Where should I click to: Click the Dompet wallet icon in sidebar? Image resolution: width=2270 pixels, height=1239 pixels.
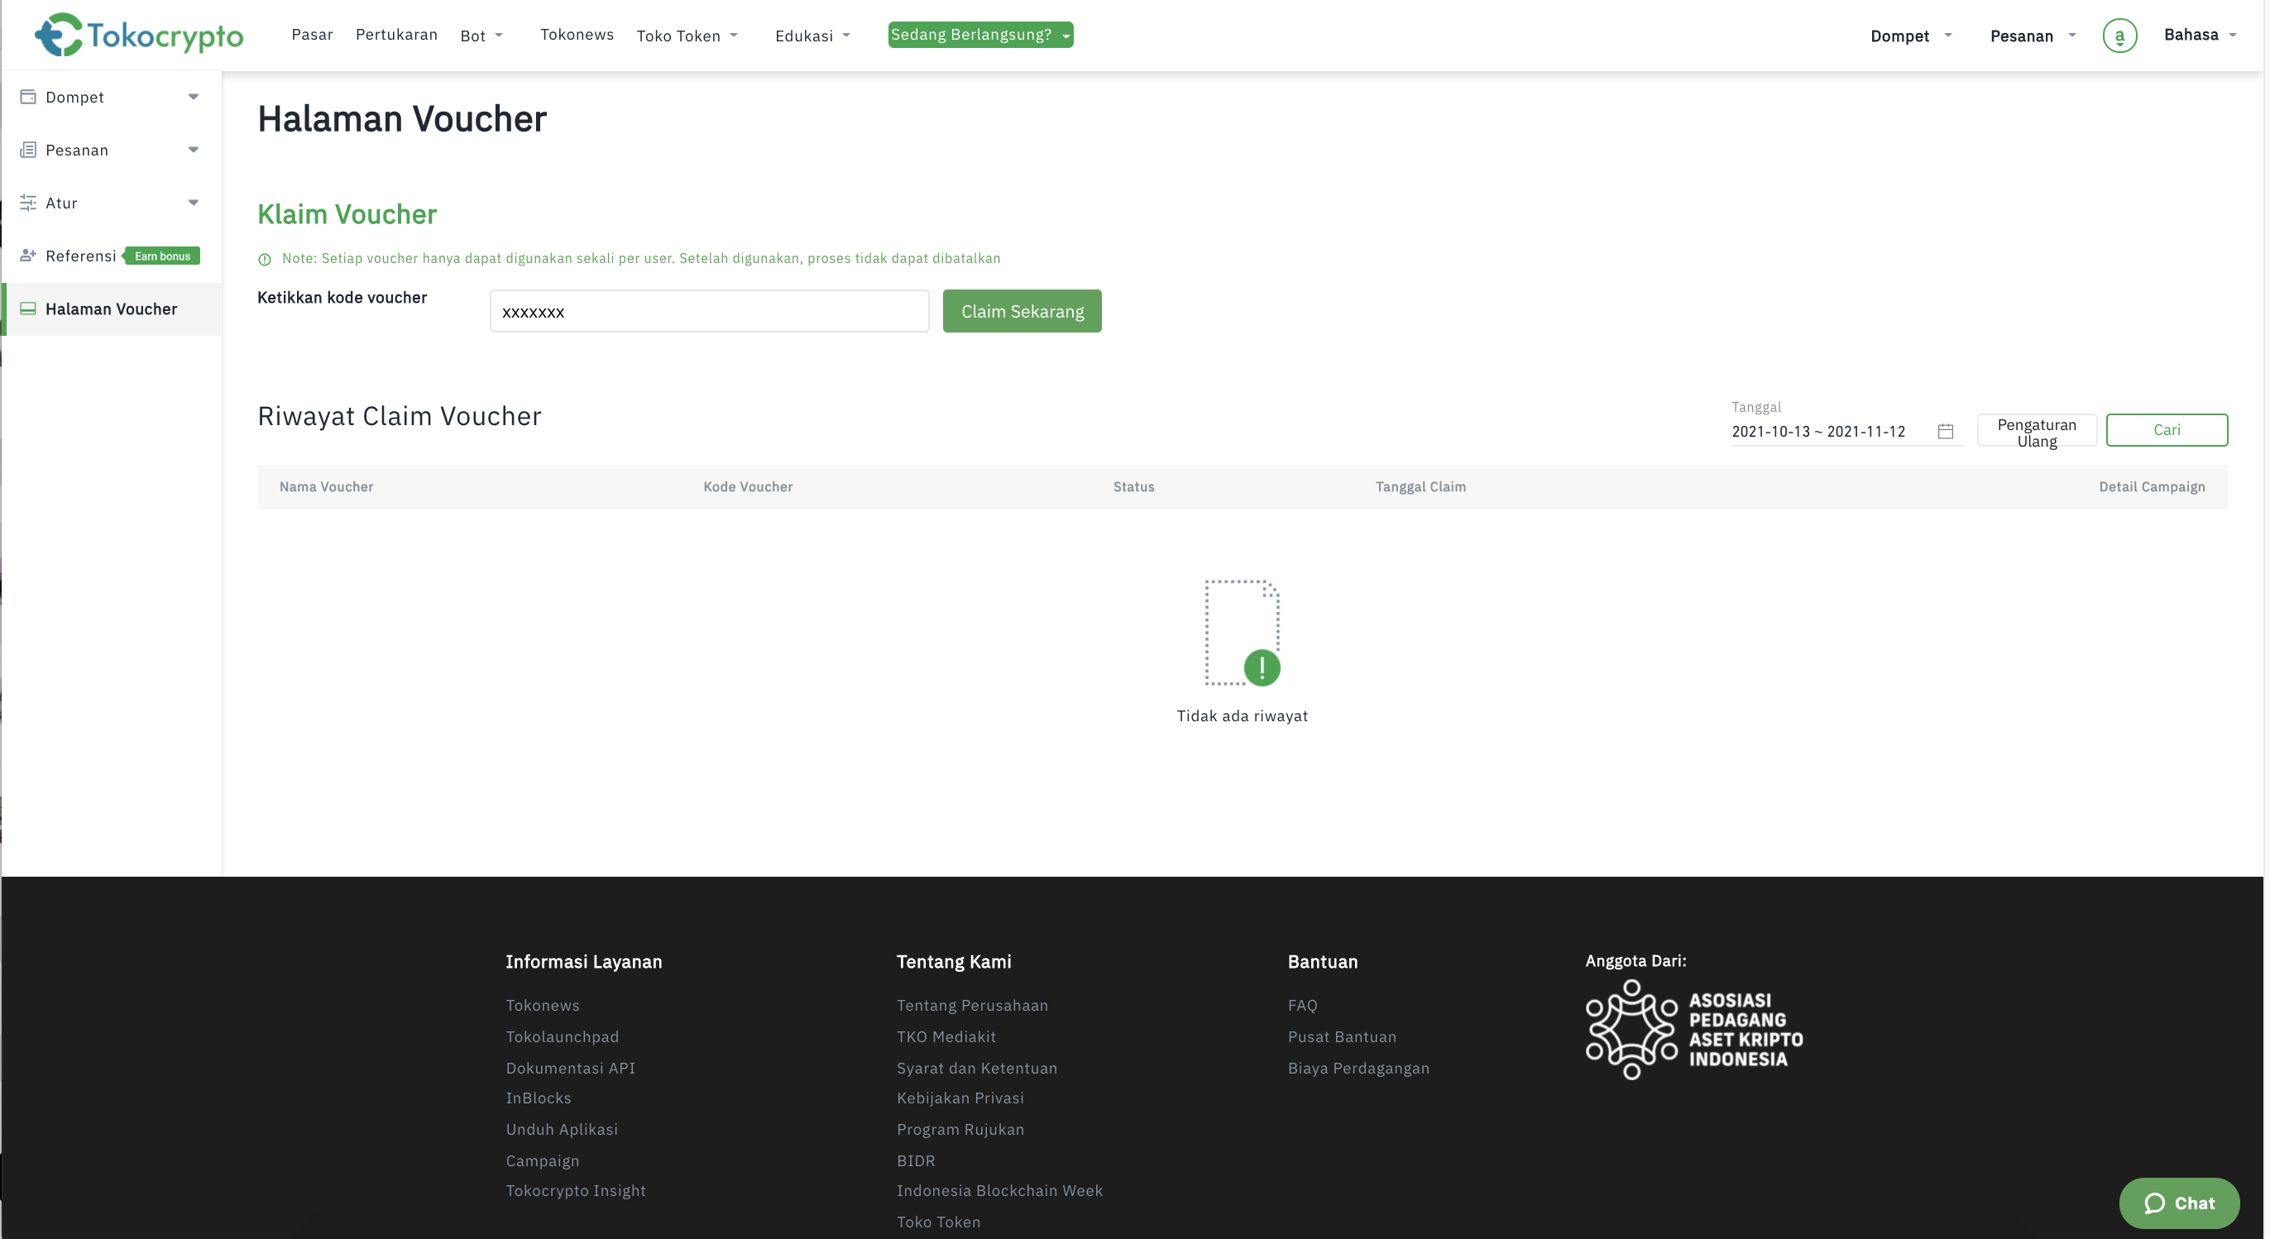[28, 97]
